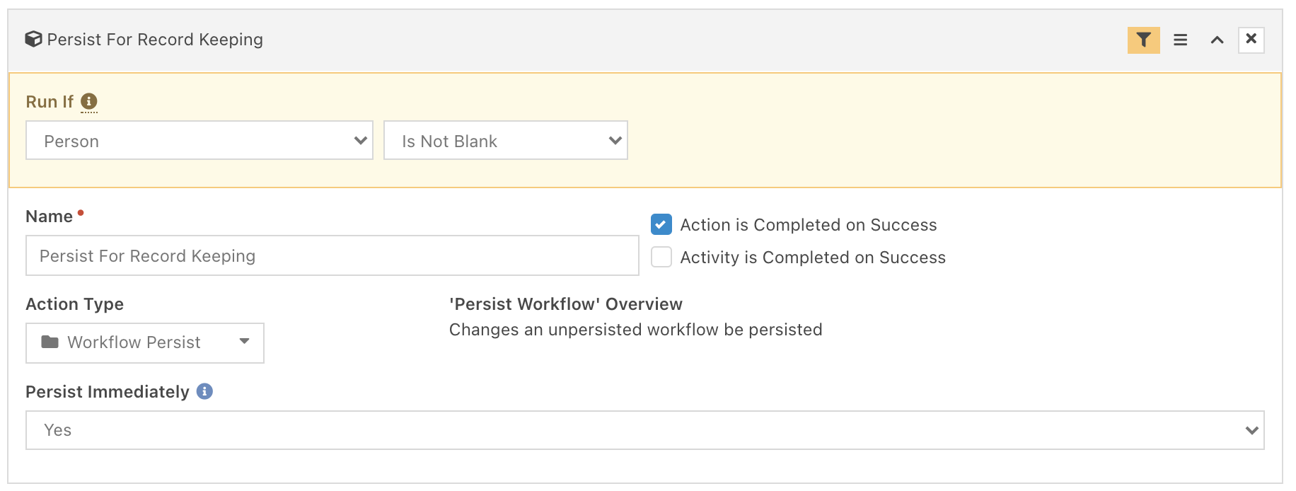This screenshot has width=1296, height=491.
Task: Delete action using the X button
Action: [1251, 39]
